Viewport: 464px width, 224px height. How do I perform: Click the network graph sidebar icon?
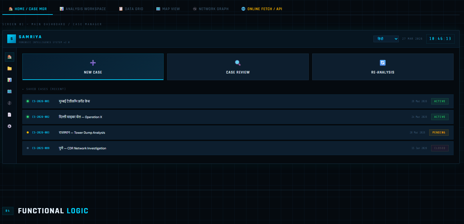point(10,103)
